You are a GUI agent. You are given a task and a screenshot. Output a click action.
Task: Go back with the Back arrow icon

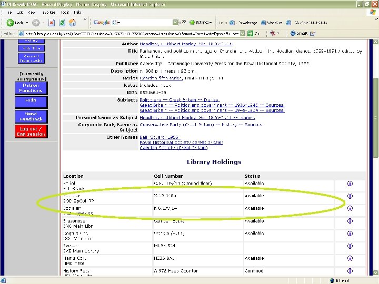(10, 23)
